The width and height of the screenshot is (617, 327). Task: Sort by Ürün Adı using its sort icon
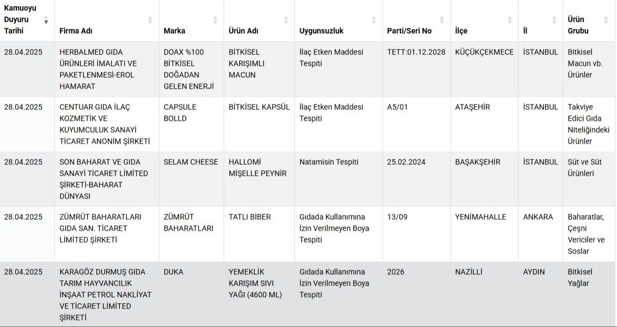(286, 18)
